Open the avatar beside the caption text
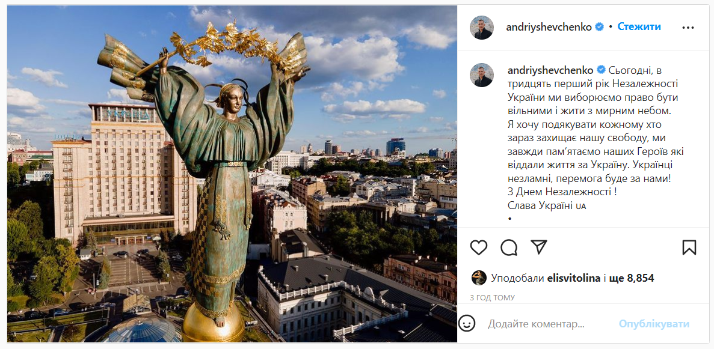Image resolution: width=714 pixels, height=349 pixels. point(482,75)
